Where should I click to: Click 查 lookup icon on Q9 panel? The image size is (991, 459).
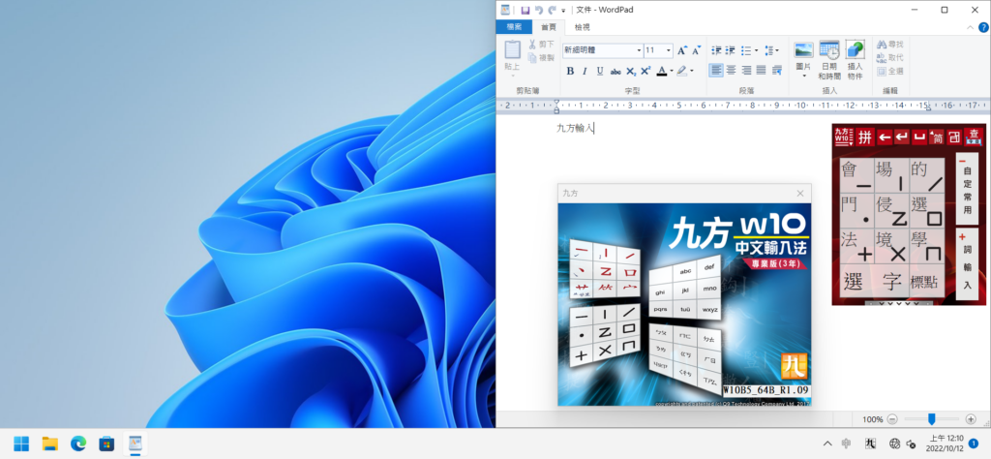pyautogui.click(x=974, y=136)
